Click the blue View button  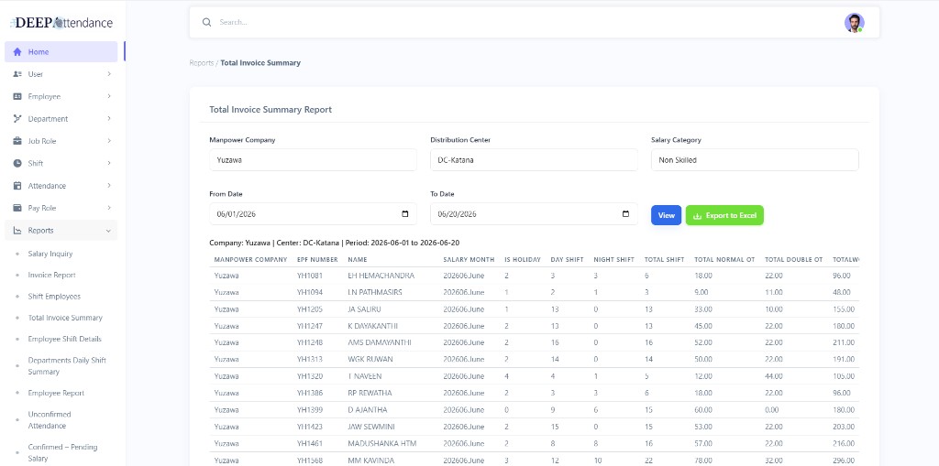tap(666, 215)
